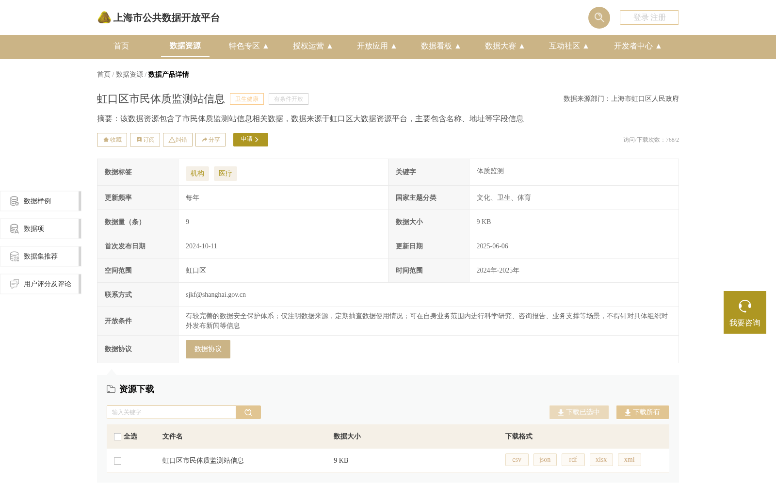
Task: Click the contact email sjkf@shanghai.gov.cn
Action: (x=216, y=294)
